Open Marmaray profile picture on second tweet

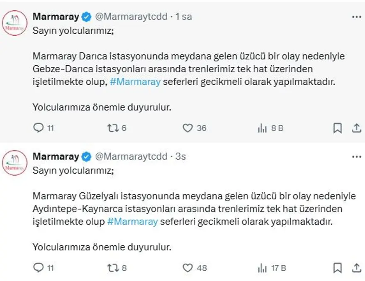click(x=15, y=163)
